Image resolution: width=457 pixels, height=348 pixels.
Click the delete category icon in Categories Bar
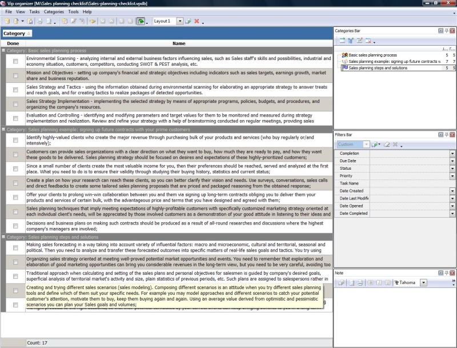[368, 41]
